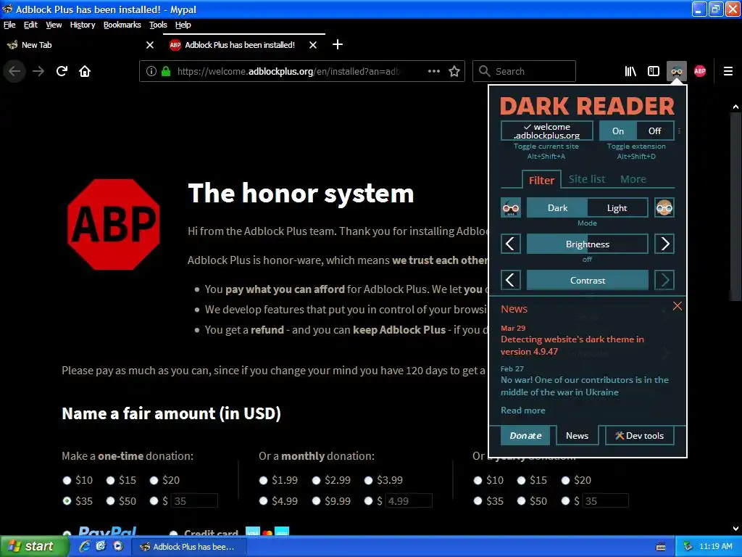Go back to the previous page
The width and height of the screenshot is (742, 557).
(14, 72)
